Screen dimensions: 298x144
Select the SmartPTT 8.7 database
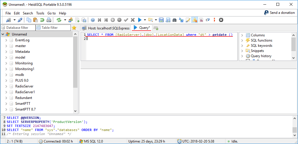[x=25, y=109]
